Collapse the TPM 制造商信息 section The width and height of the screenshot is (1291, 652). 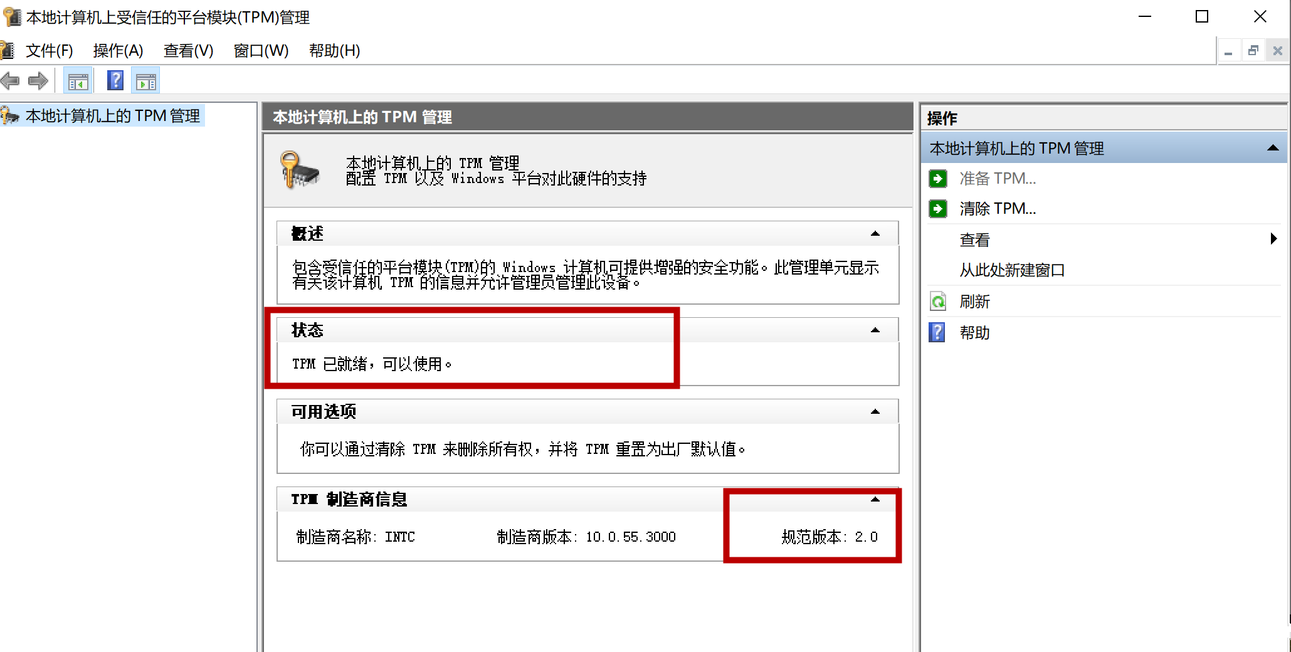pos(874,500)
